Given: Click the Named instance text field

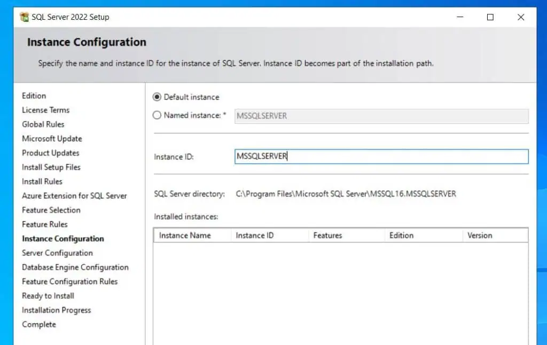Looking at the screenshot, I should [x=381, y=116].
